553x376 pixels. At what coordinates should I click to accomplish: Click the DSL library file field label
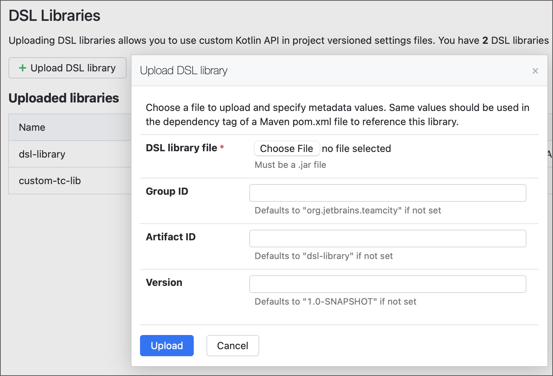(181, 148)
